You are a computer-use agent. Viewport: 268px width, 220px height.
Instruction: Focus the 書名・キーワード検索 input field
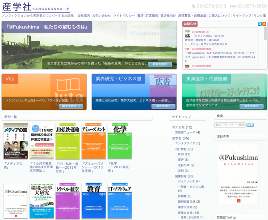coord(230,125)
